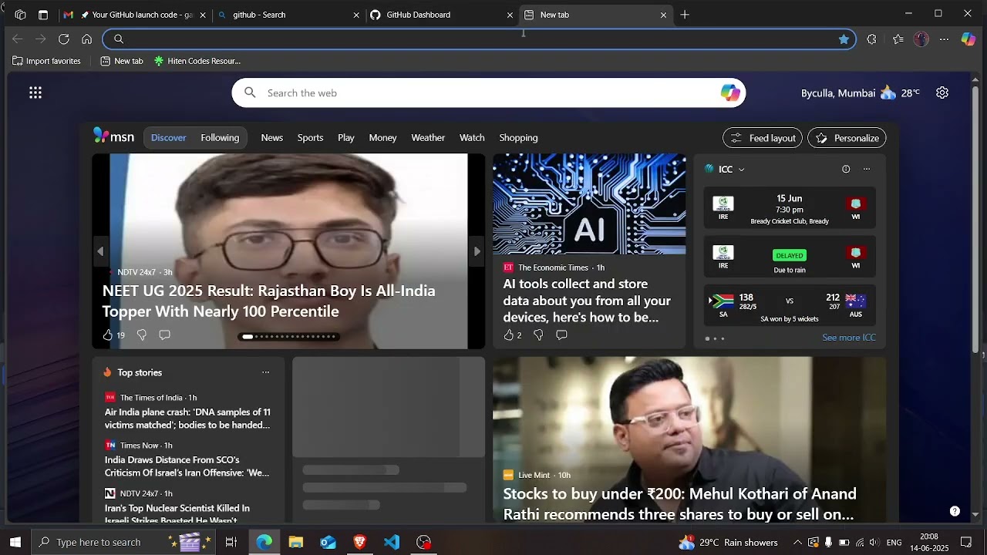Open Windows Start menu
Viewport: 987px width, 555px height.
click(x=15, y=542)
